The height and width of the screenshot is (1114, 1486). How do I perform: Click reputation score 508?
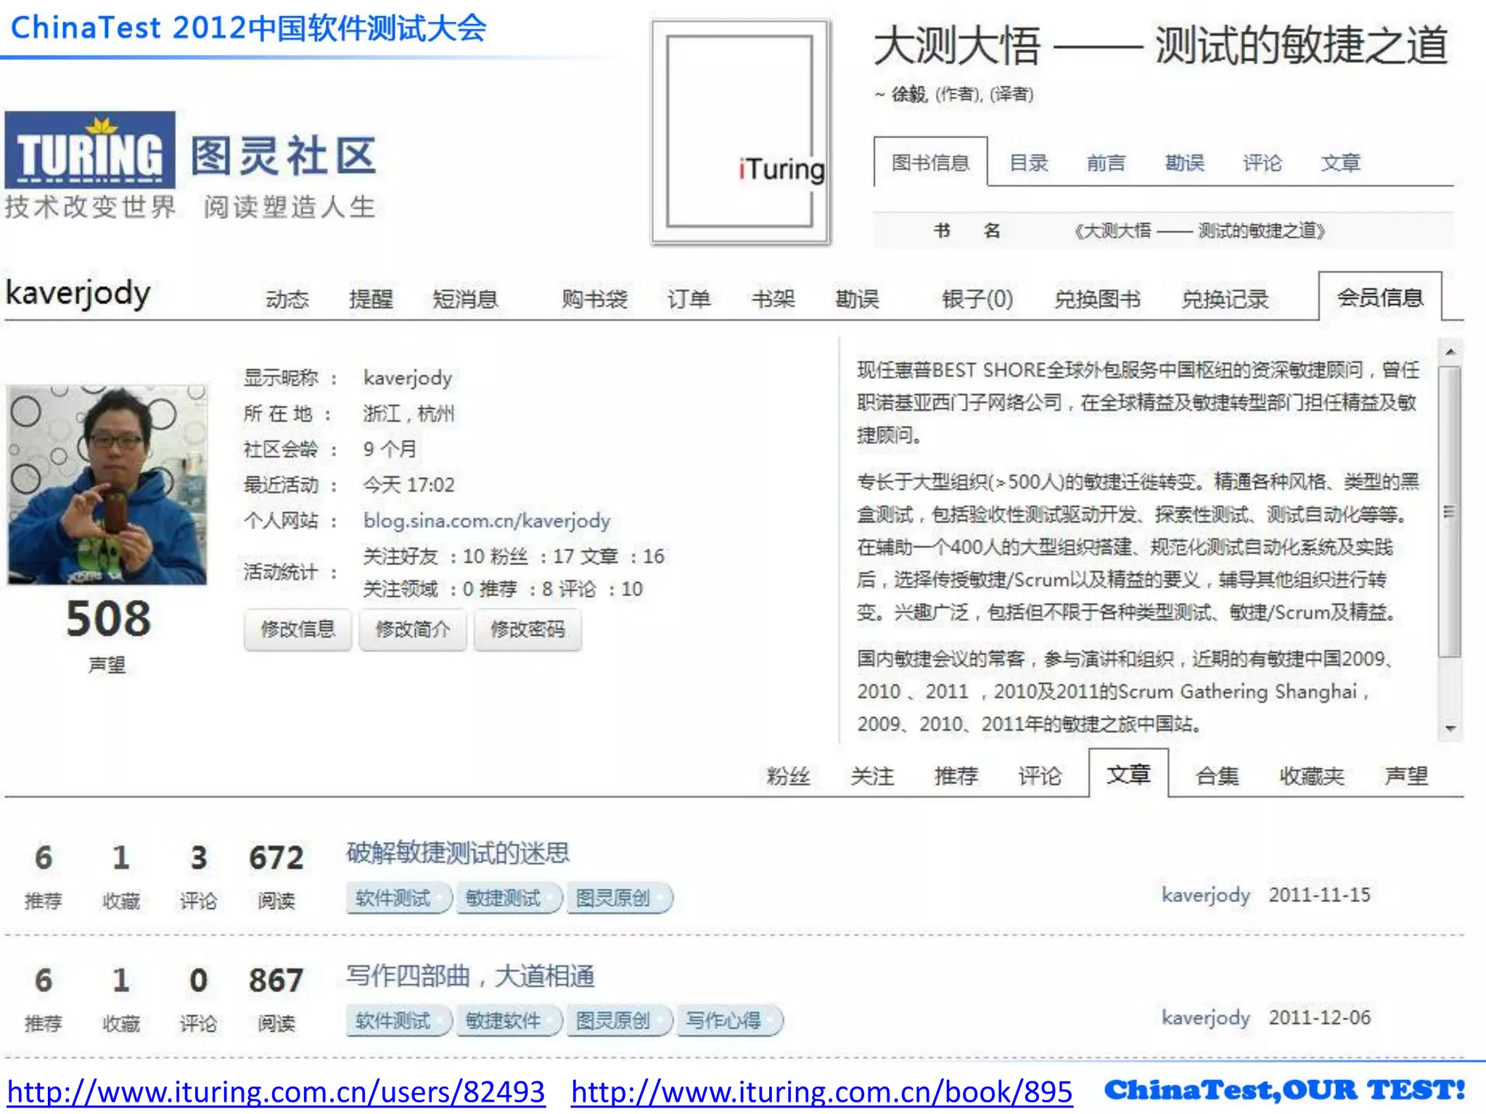(109, 619)
